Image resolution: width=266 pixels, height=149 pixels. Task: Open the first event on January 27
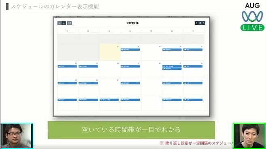point(172,66)
